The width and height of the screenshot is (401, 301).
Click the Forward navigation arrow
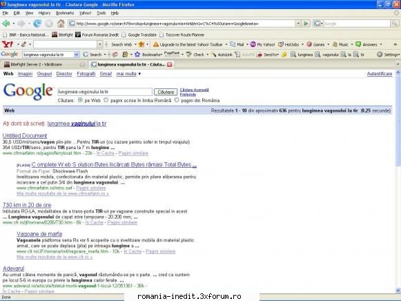tap(21, 23)
